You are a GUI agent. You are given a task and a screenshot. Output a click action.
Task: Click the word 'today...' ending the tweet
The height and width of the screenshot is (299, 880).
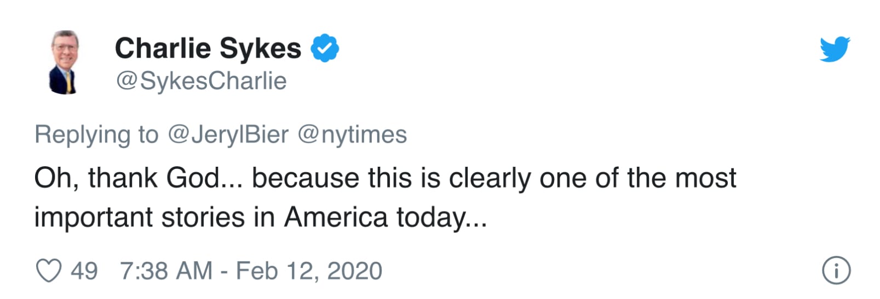pos(441,218)
